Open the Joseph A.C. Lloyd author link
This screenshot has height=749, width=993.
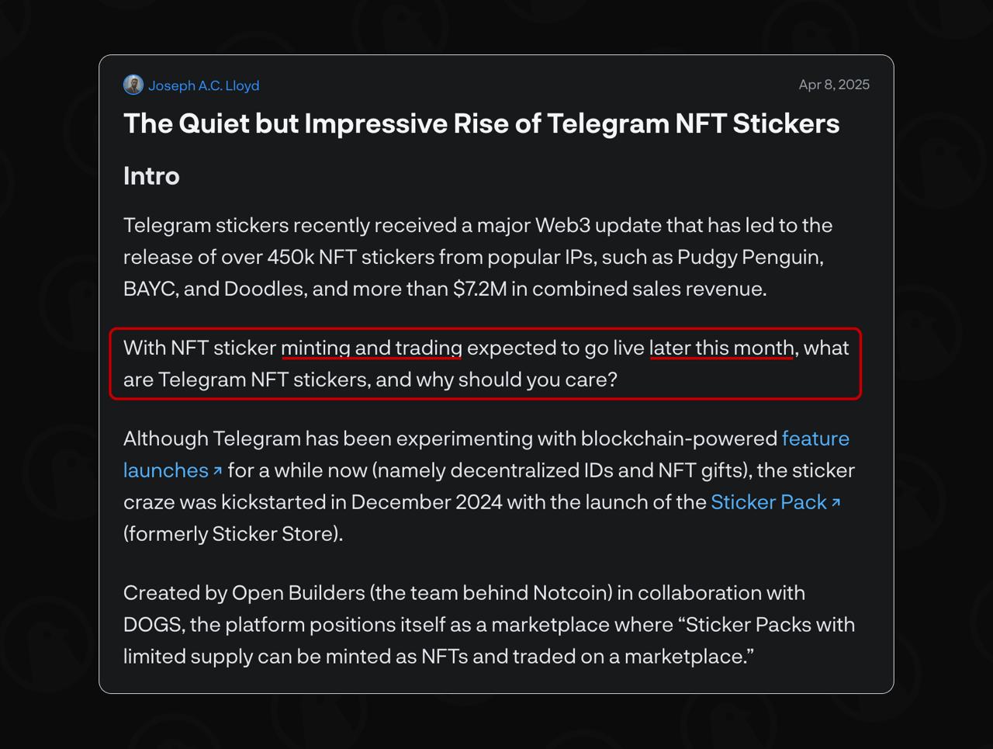tap(204, 85)
